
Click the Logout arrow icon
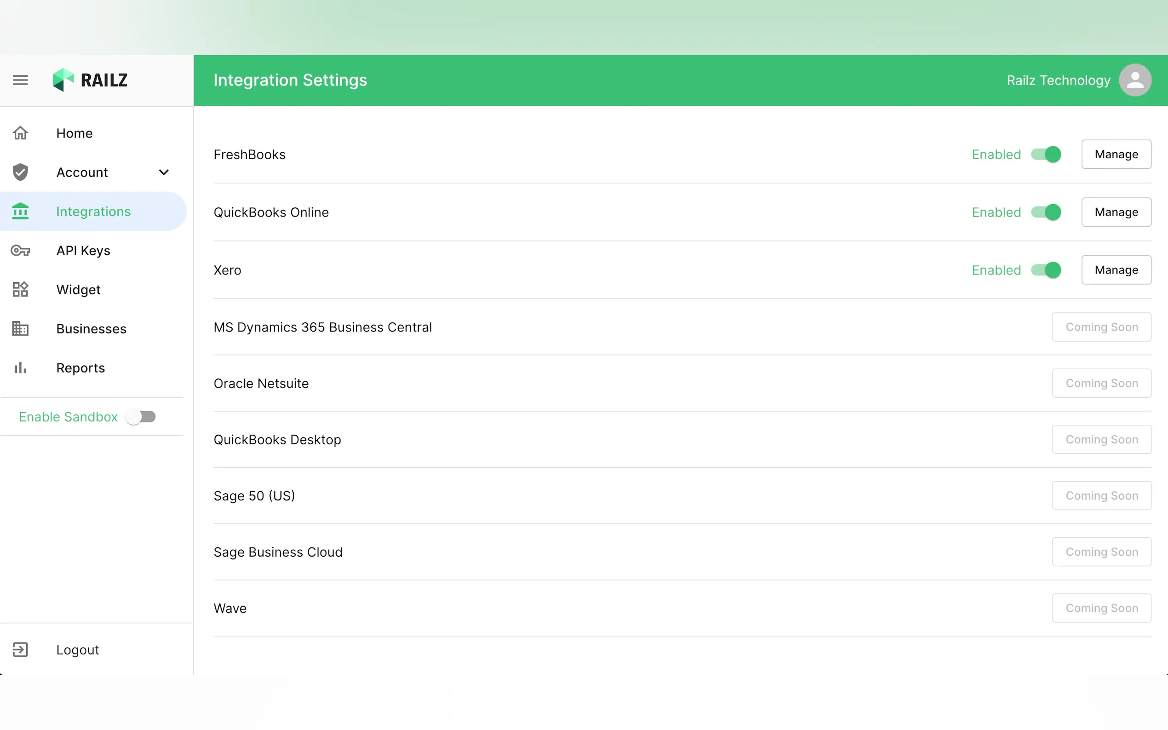pyautogui.click(x=20, y=650)
